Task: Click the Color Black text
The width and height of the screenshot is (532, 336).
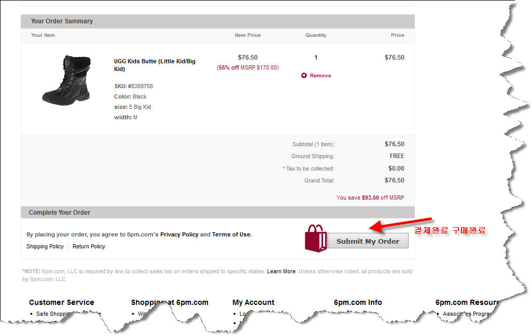Action: point(130,97)
